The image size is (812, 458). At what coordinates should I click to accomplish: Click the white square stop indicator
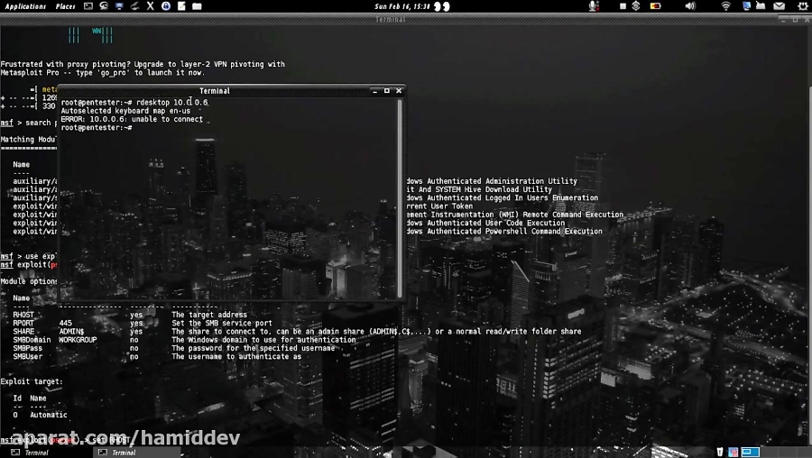click(x=623, y=6)
